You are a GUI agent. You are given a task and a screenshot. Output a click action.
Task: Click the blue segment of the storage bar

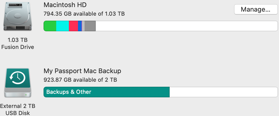[x=80, y=26]
